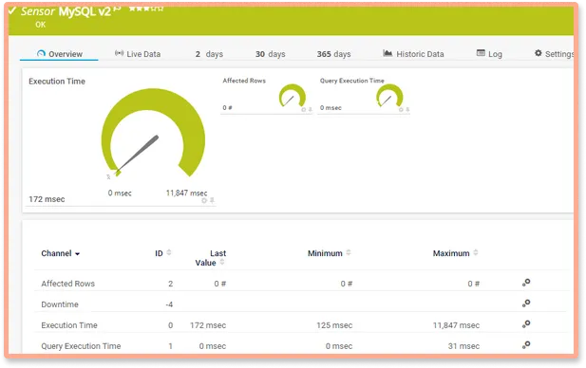This screenshot has height=368, width=586.
Task: Click the large Execution Time gauge
Action: tap(153, 133)
